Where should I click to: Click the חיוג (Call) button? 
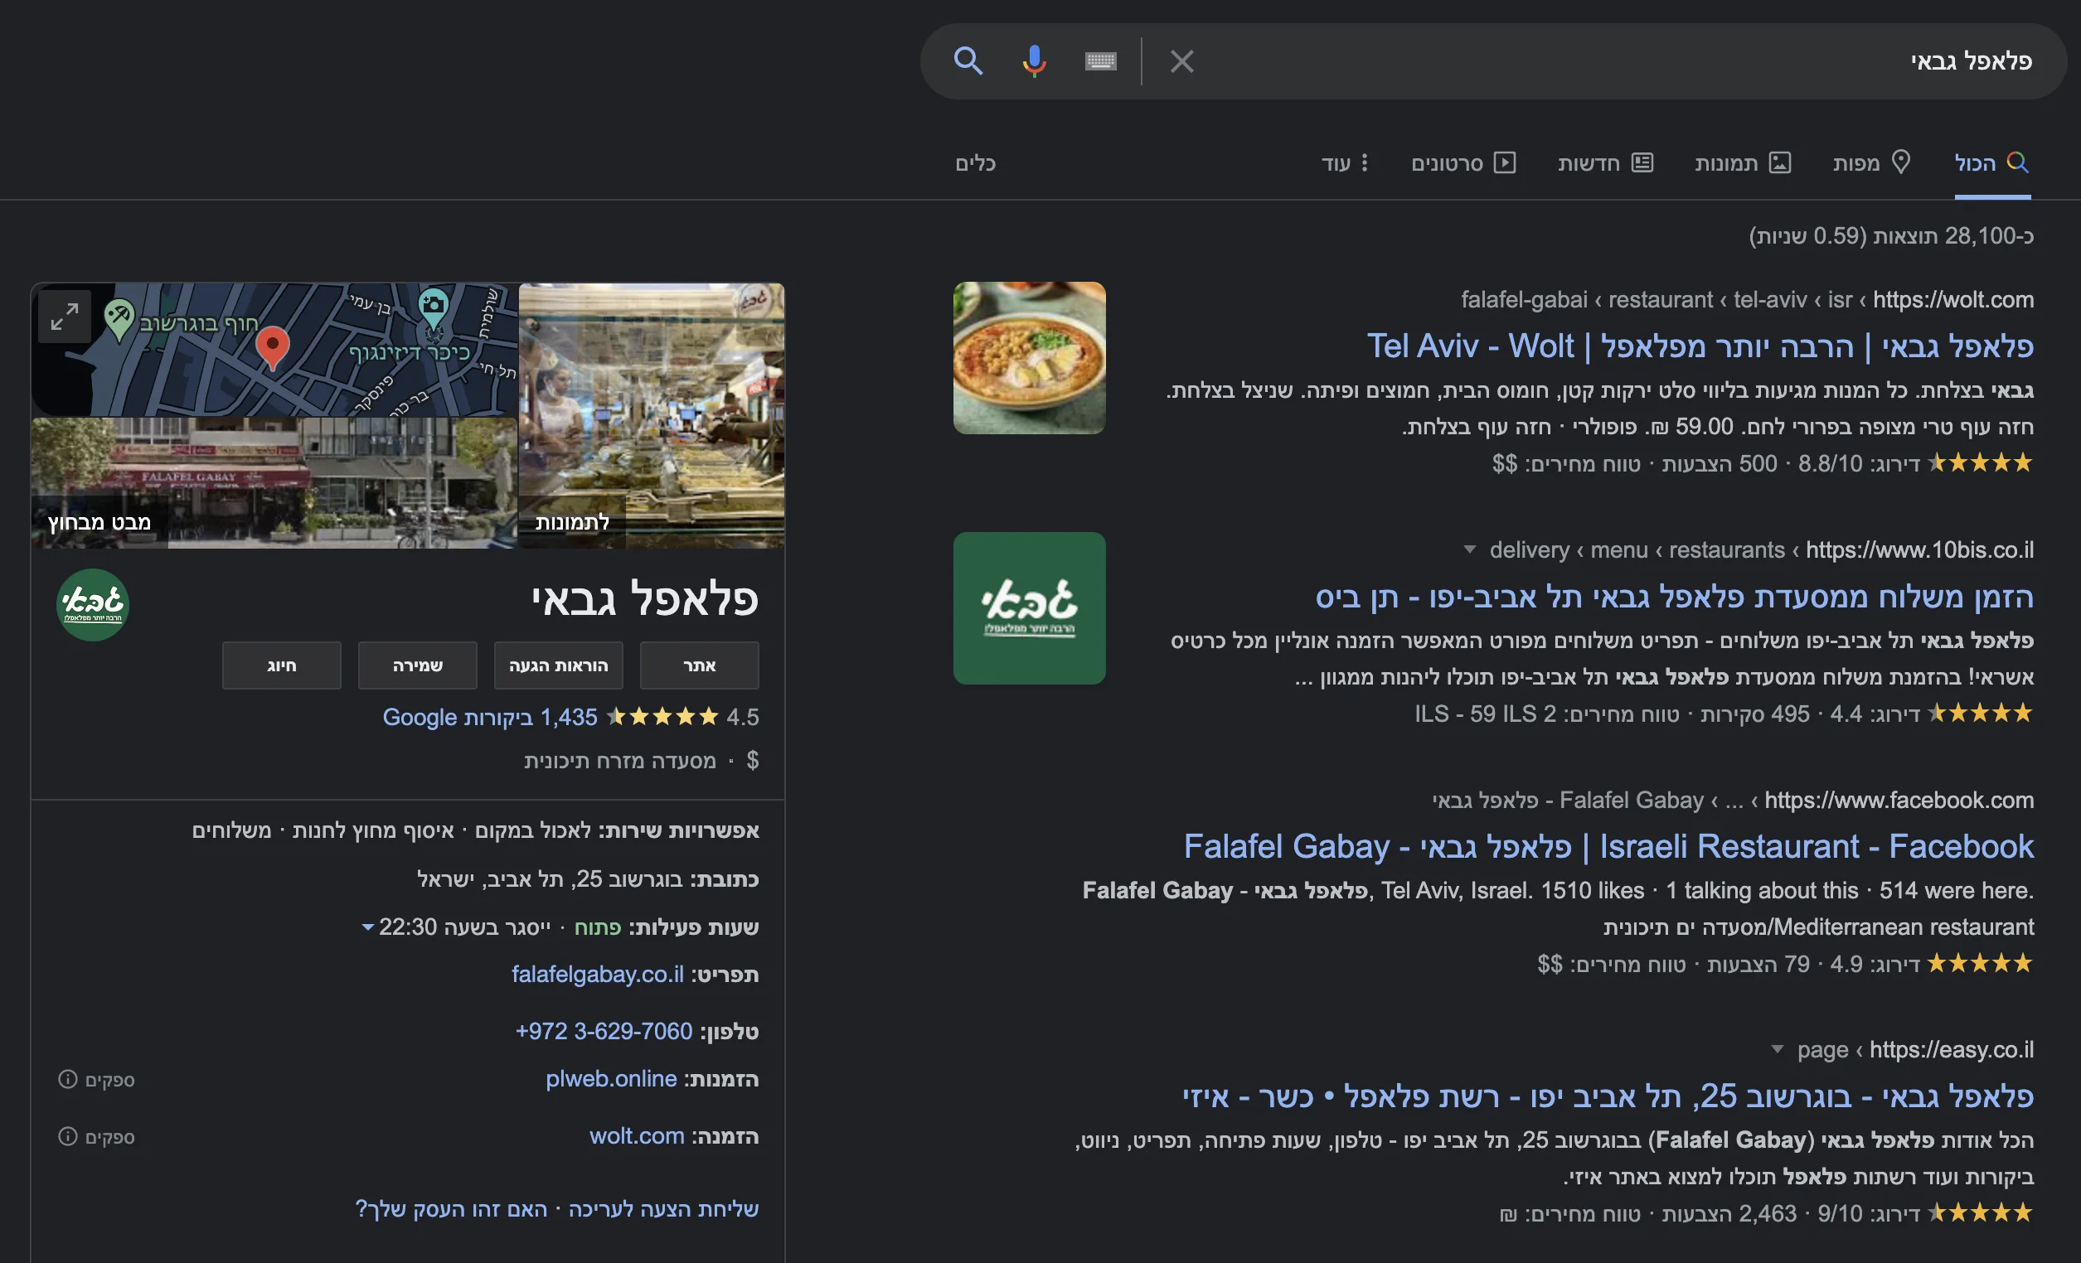(281, 665)
